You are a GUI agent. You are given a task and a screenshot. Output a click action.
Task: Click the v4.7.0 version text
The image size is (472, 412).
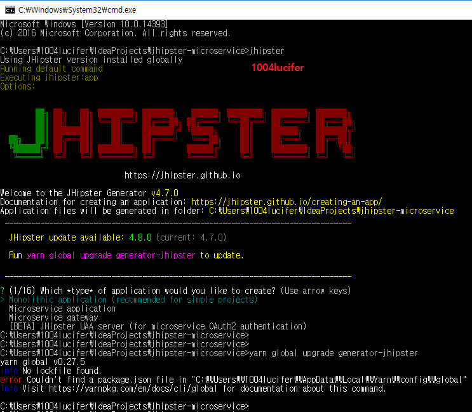pos(165,193)
